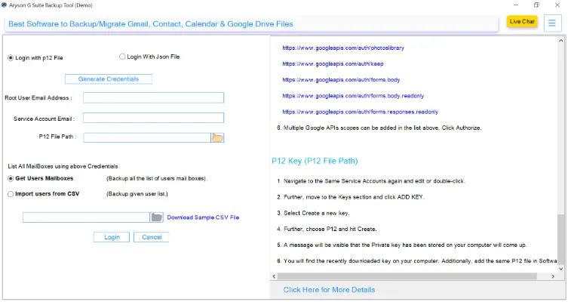The image size is (568, 302).
Task: Click vertical scrollbar down arrow
Action: (x=561, y=269)
